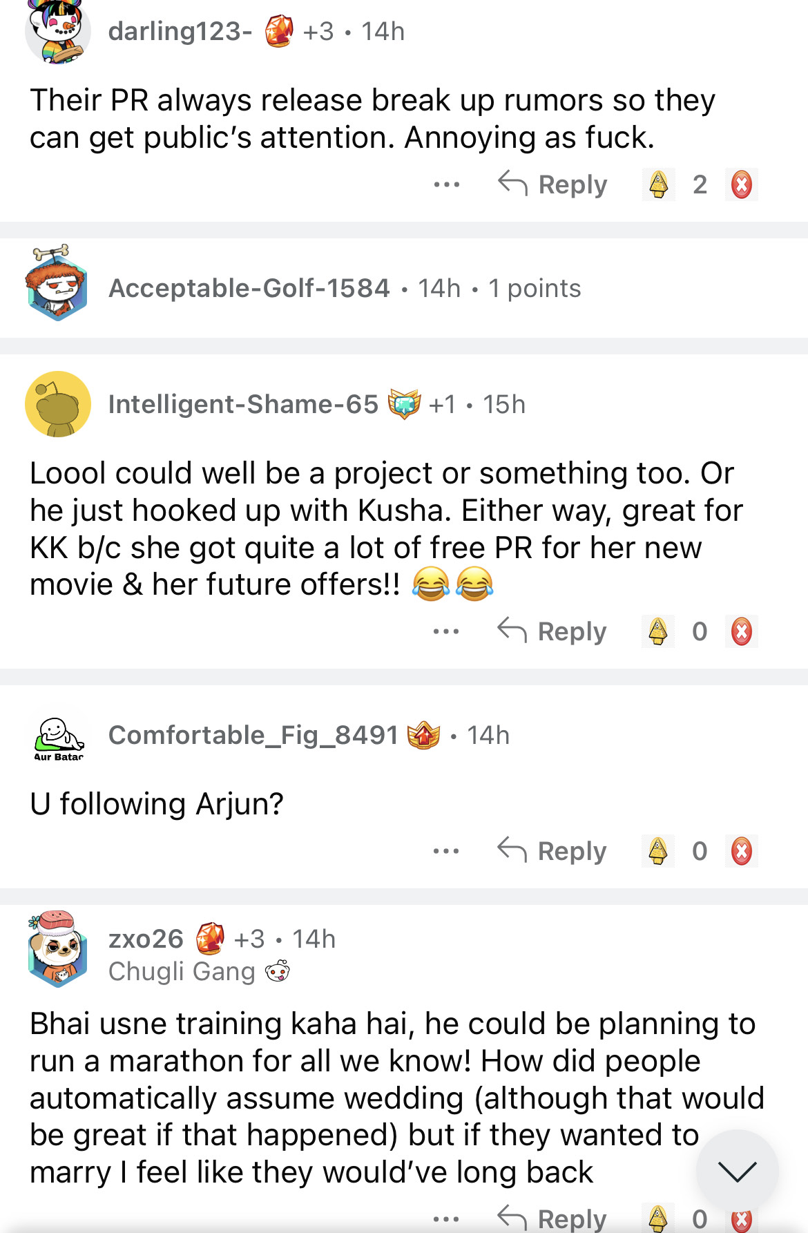Upvote the 'U following Arjun?' comment
The width and height of the screenshot is (808, 1233).
click(x=658, y=851)
